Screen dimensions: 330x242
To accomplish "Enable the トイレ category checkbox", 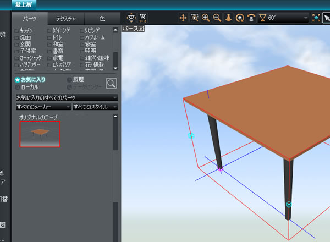I will point(50,37).
